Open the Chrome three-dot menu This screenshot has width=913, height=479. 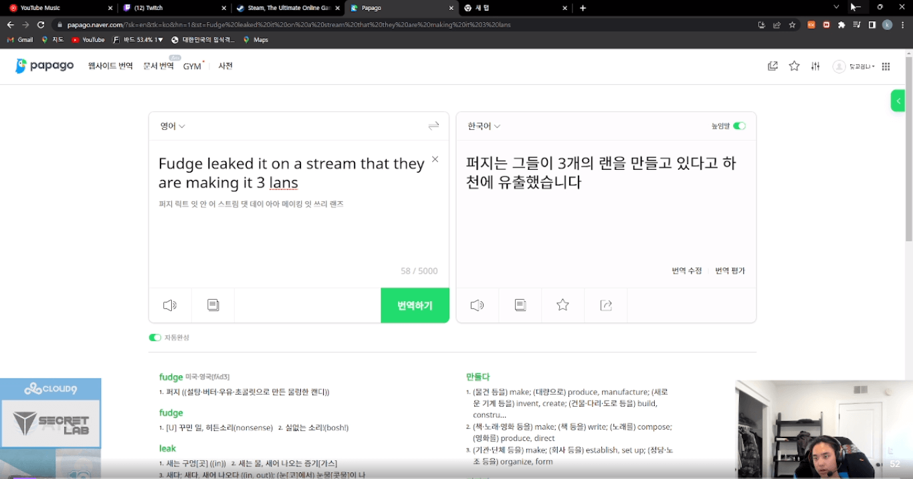[903, 25]
